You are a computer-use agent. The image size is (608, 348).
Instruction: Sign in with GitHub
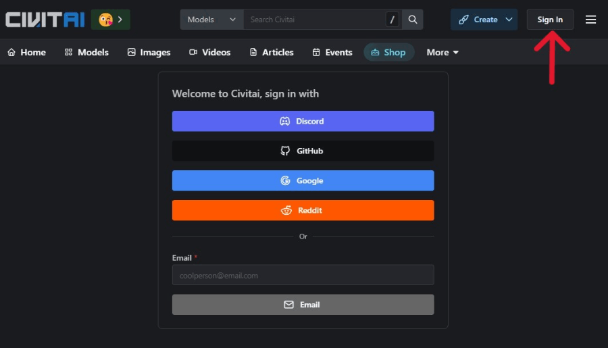point(303,151)
